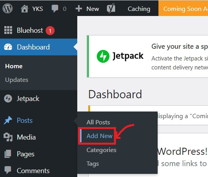Screen dimensions: 208x177
Task: Open the Yoast SEO icon in admin bar
Action: (x=111, y=9)
